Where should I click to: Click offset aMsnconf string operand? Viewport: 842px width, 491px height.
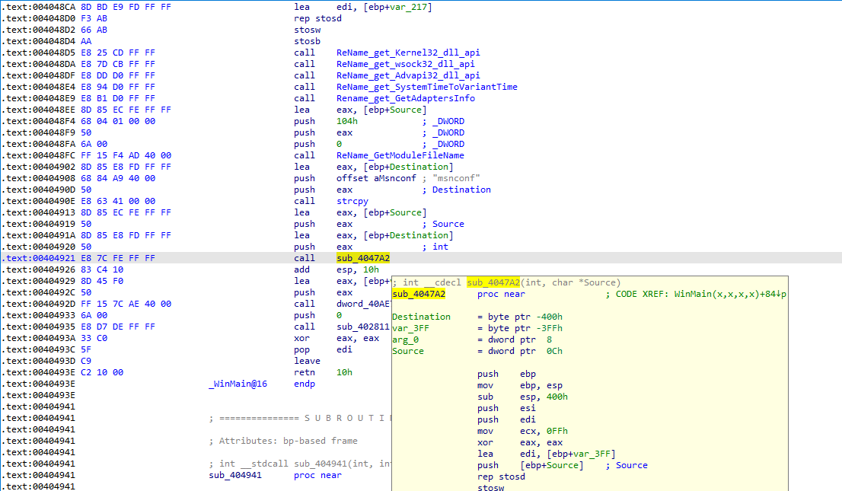376,178
